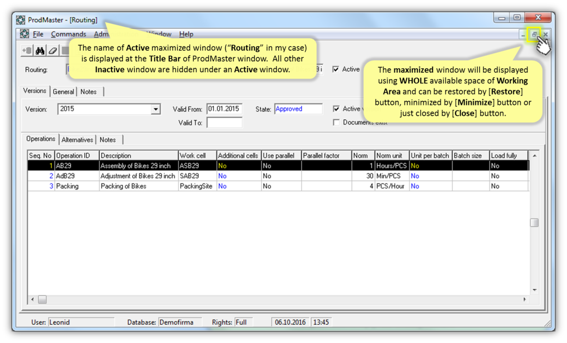Select the Operations tab
The image size is (567, 343).
pos(40,139)
